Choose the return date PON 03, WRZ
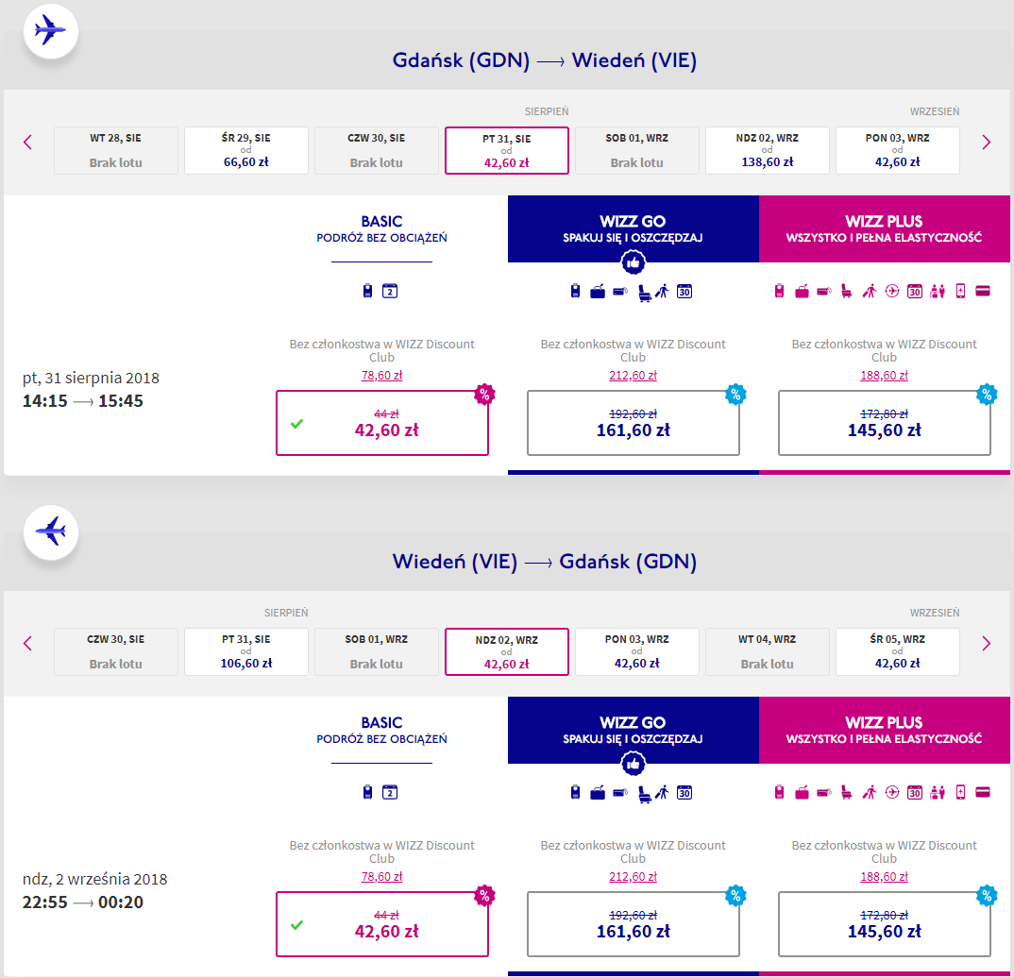The height and width of the screenshot is (978, 1014). click(636, 651)
